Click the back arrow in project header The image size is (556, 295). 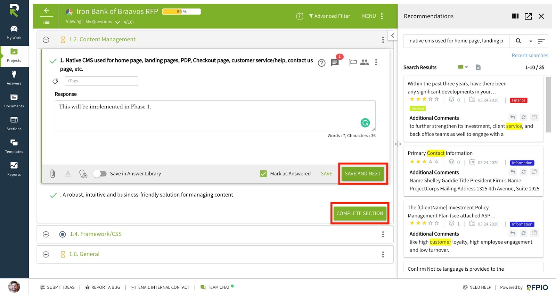pyautogui.click(x=47, y=10)
